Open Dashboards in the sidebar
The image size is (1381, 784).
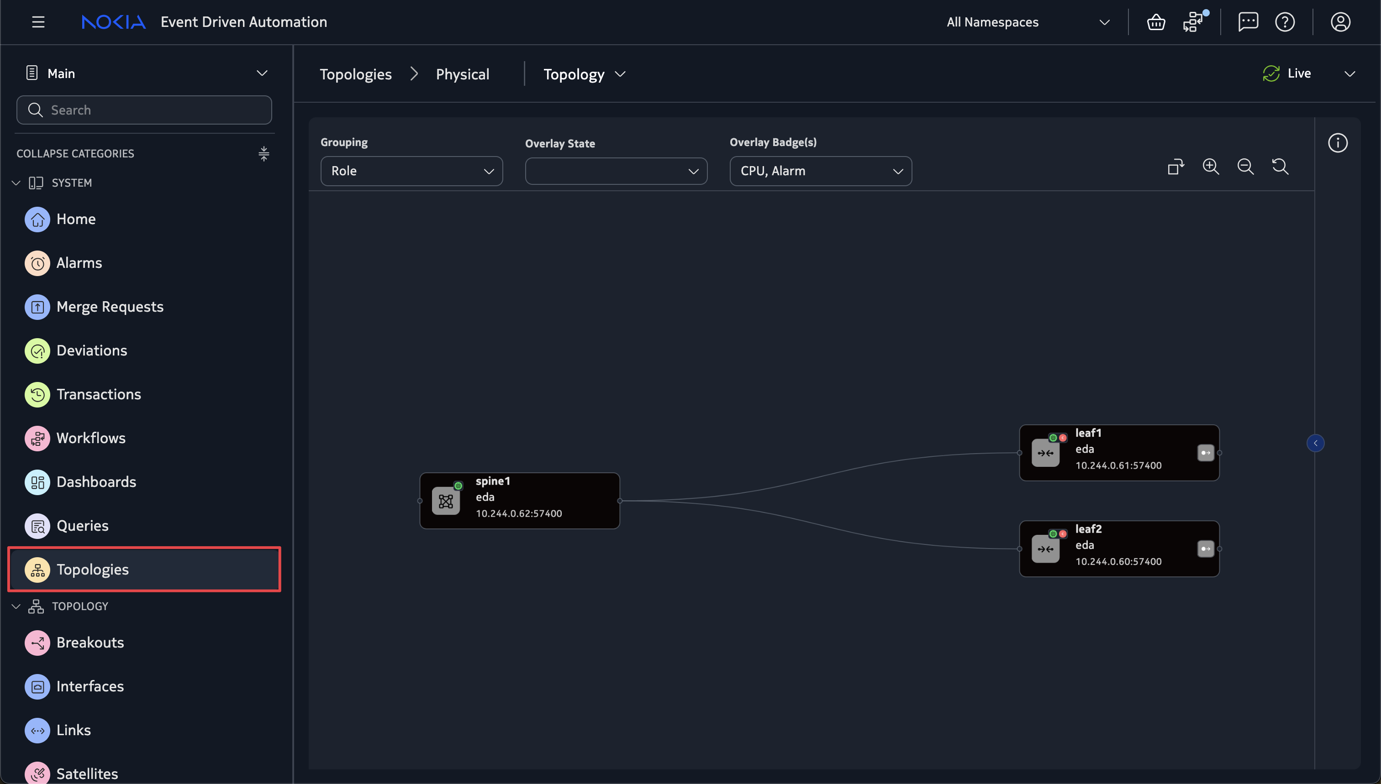click(143, 482)
